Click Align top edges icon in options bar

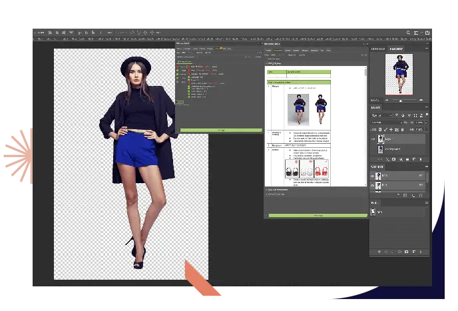tap(80, 33)
